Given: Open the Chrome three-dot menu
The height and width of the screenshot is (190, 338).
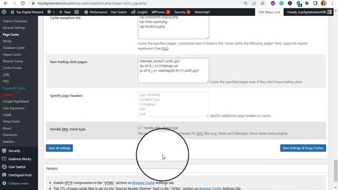Looking at the screenshot, I should pyautogui.click(x=332, y=3).
